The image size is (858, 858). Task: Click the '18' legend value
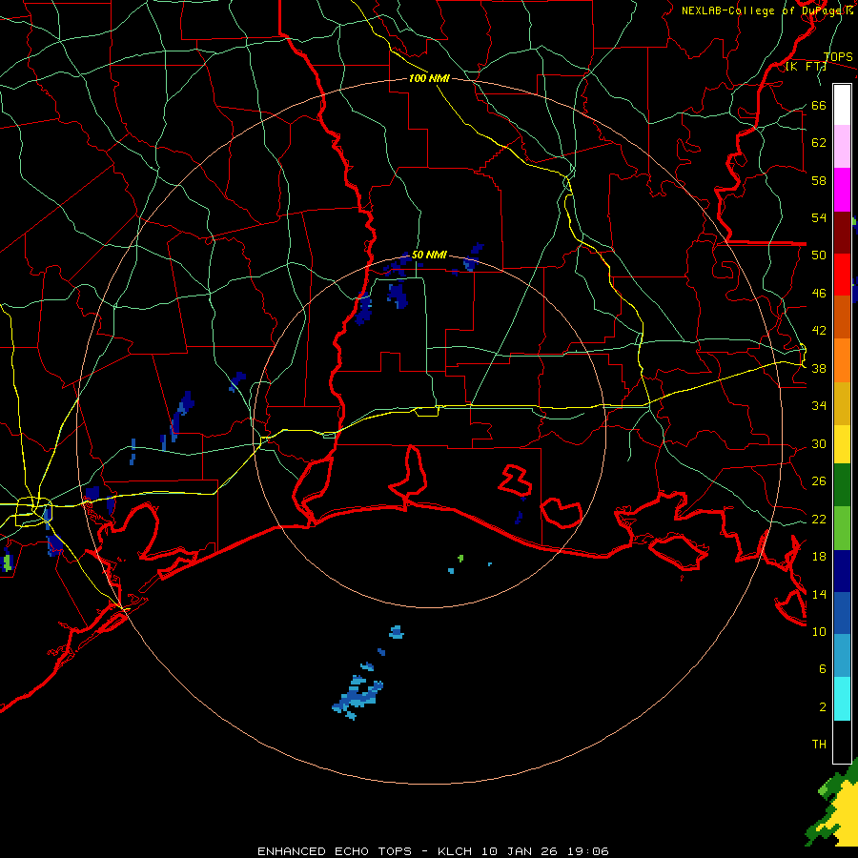click(819, 557)
